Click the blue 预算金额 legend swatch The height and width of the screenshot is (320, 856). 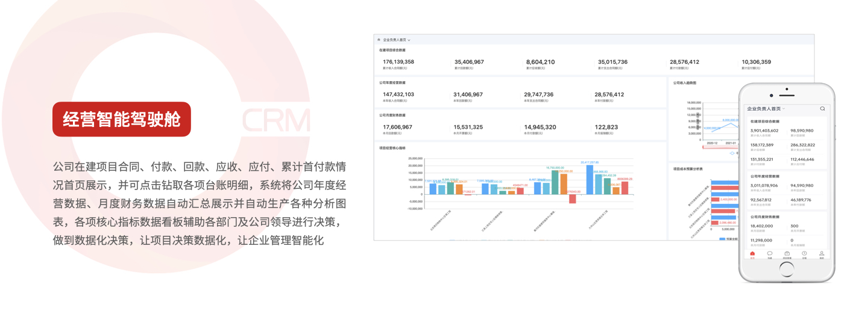(722, 239)
